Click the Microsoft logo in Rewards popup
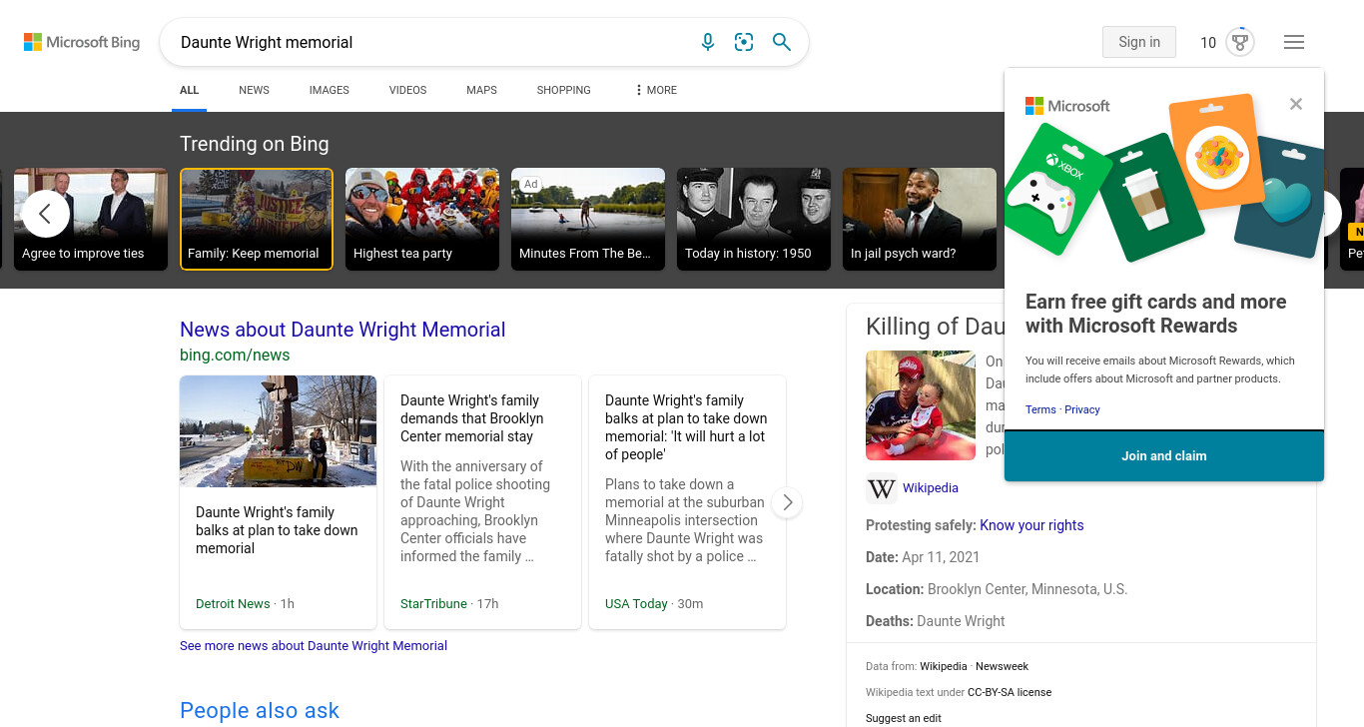1364x727 pixels. 1067,106
